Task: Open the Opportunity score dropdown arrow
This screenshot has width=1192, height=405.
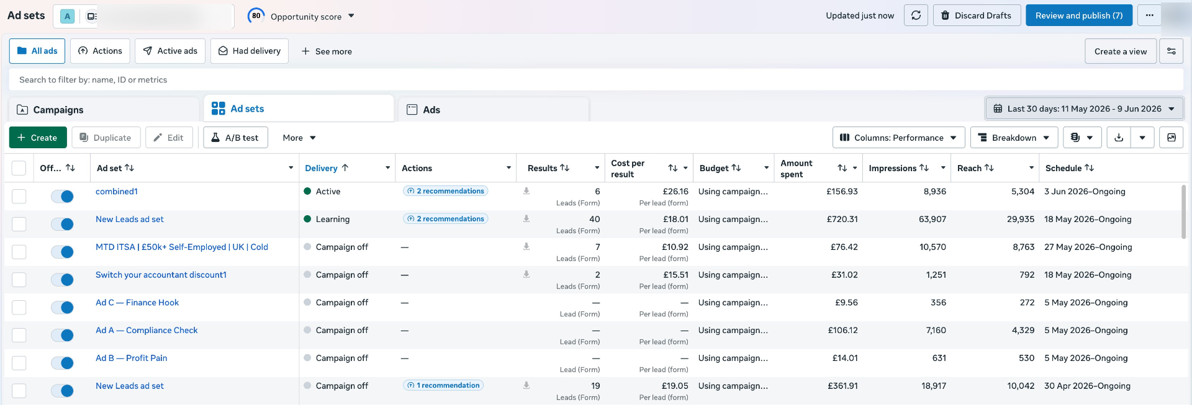Action: pos(351,16)
